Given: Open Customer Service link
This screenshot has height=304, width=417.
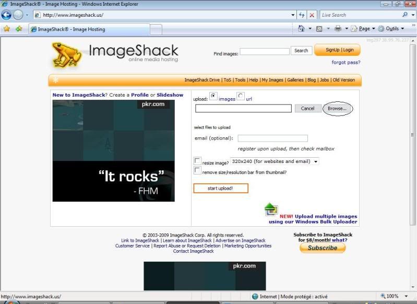Looking at the screenshot, I should 133,245.
